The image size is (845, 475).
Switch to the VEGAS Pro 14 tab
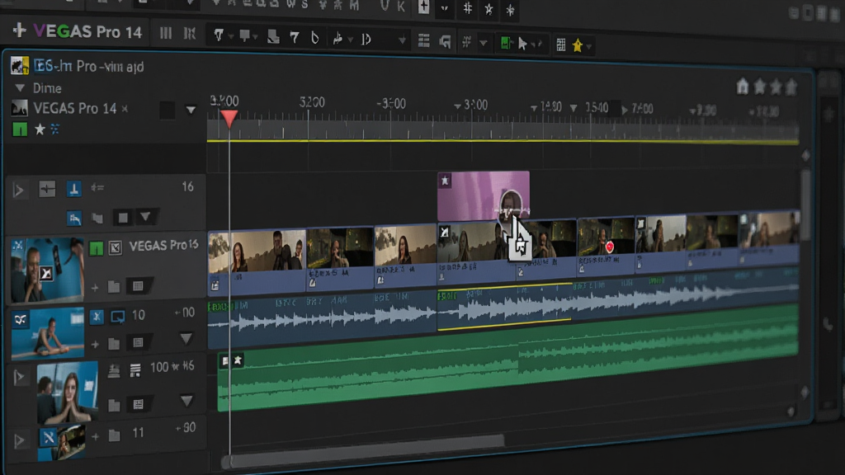pos(74,108)
